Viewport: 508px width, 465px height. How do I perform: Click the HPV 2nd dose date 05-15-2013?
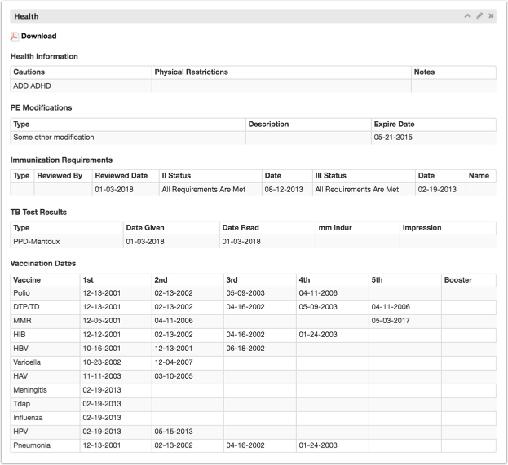click(174, 432)
